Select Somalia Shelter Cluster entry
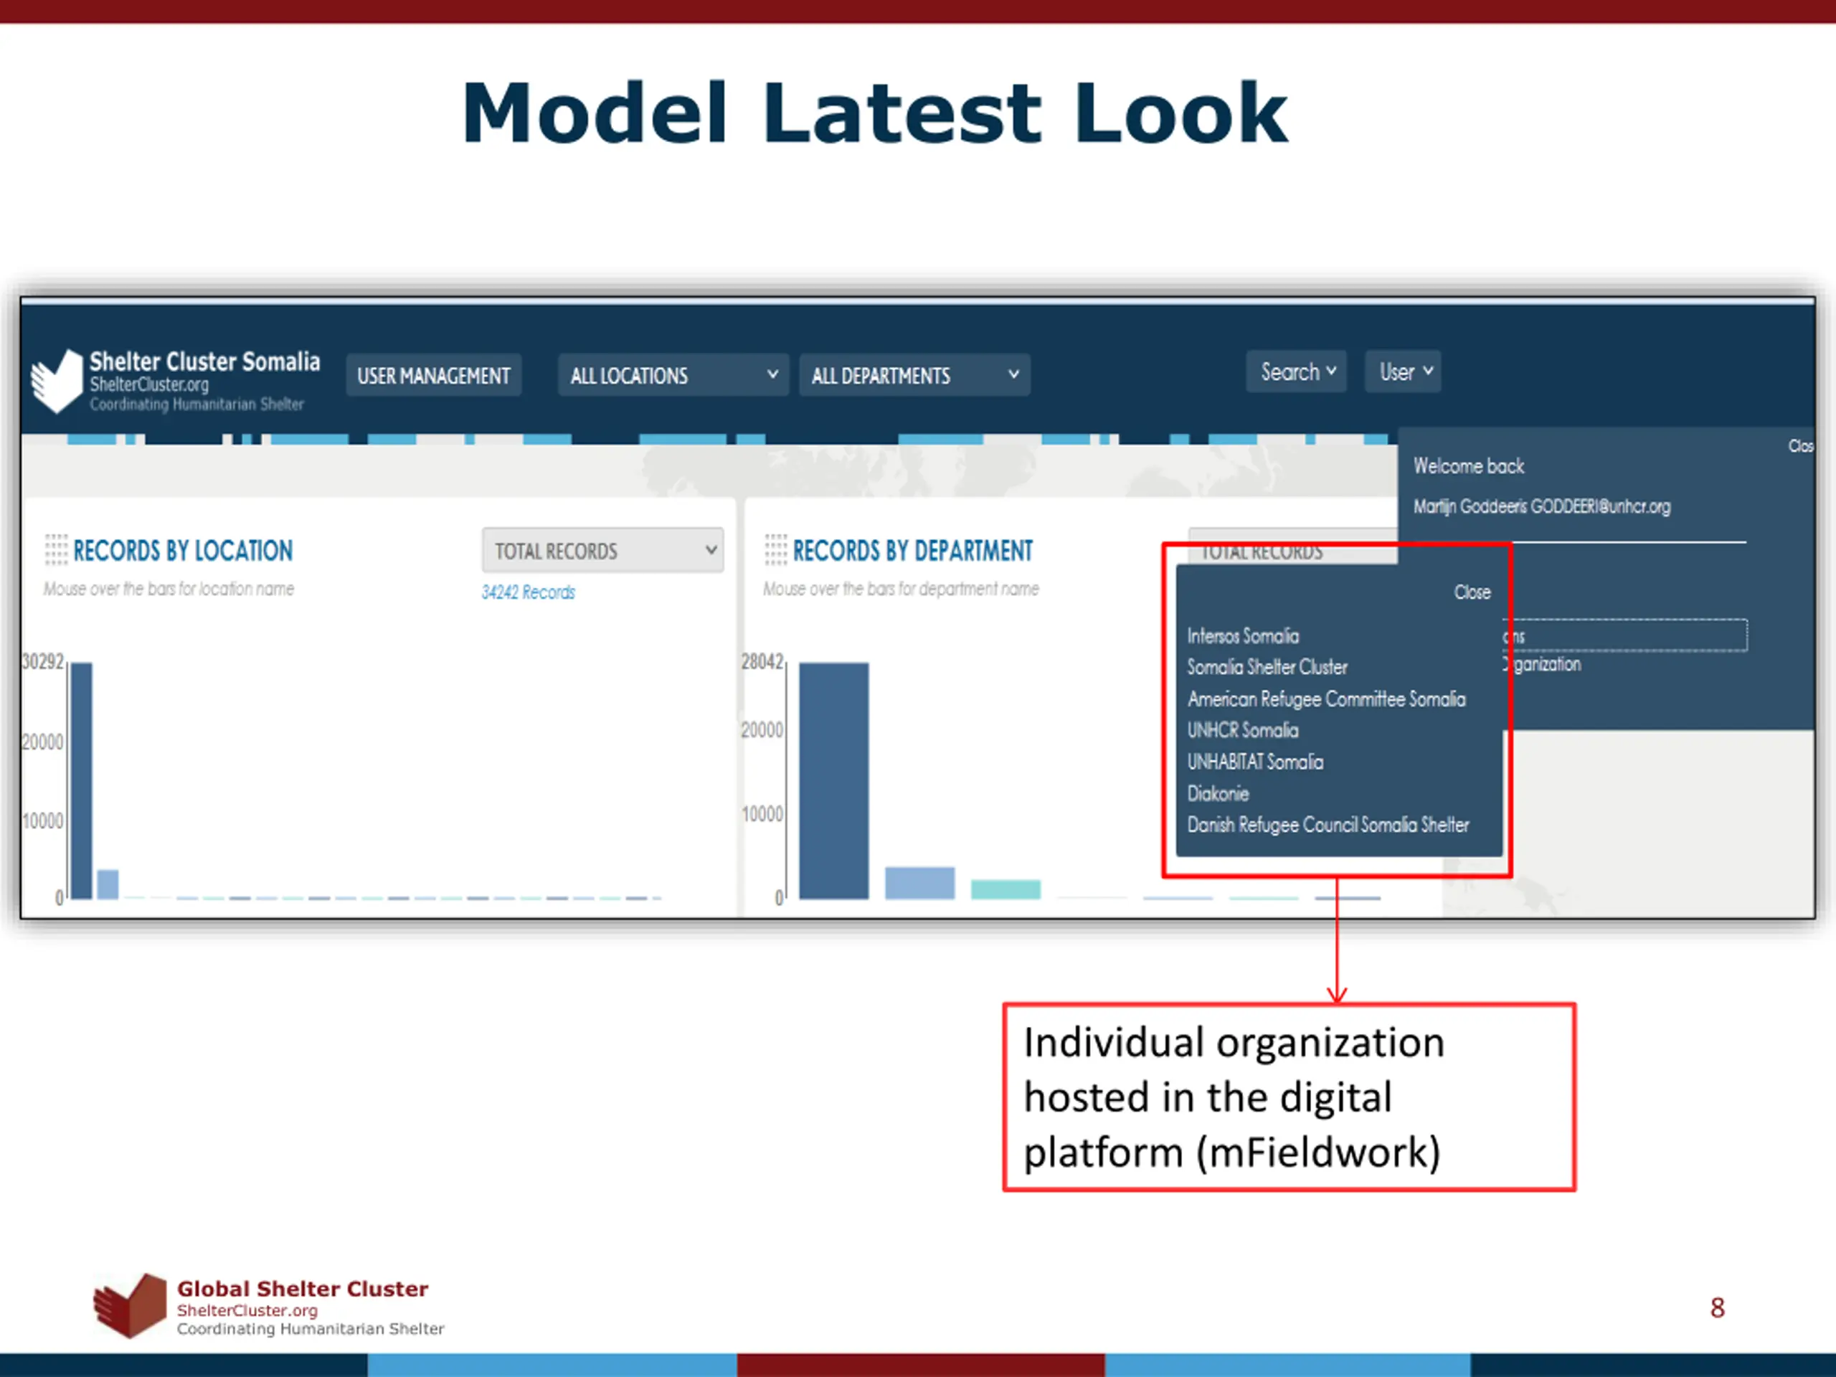This screenshot has height=1377, width=1836. (1267, 667)
